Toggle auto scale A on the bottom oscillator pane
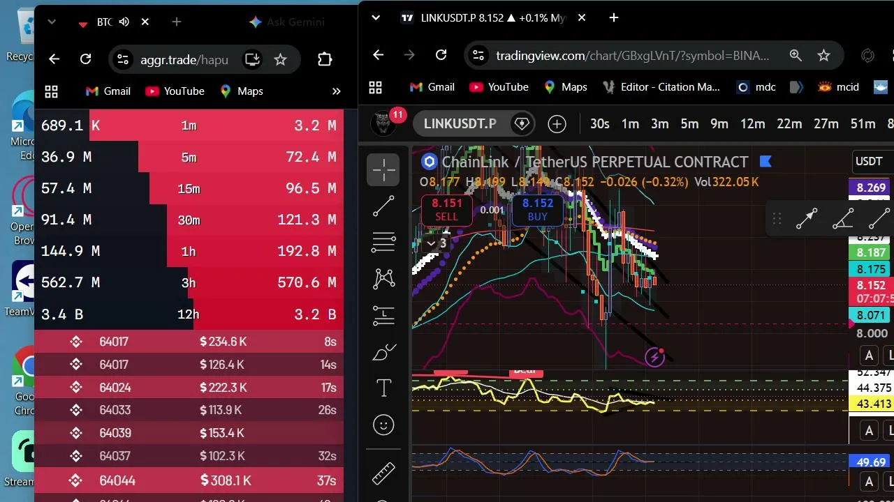 point(869,481)
